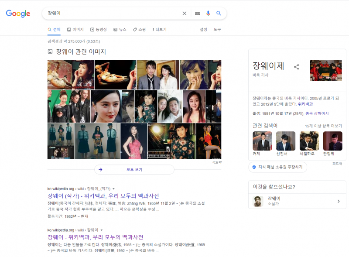Return to homepage via the Google logo
Screen dimensions: 349x257
pos(17,14)
